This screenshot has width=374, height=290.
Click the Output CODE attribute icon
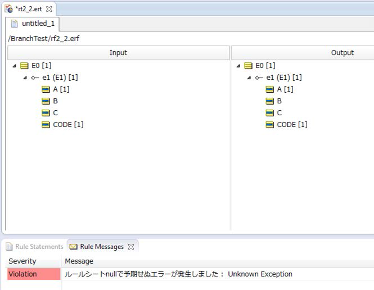point(270,125)
